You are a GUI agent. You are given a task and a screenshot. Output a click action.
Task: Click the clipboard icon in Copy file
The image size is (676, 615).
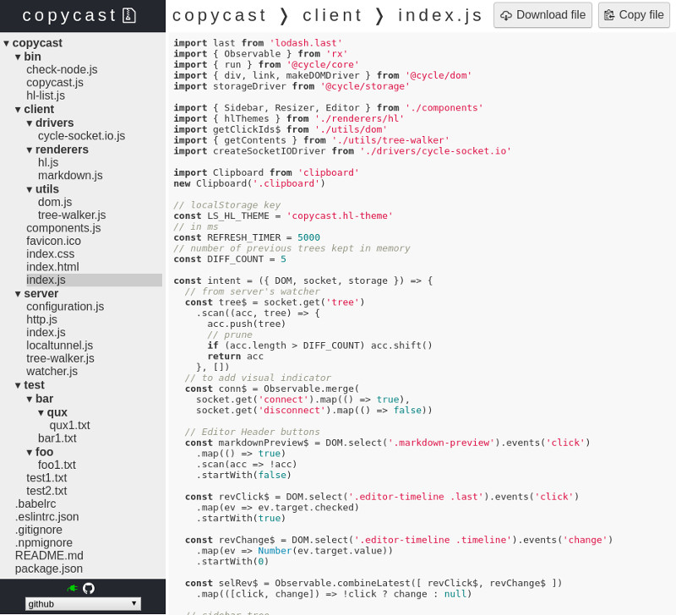[x=609, y=15]
